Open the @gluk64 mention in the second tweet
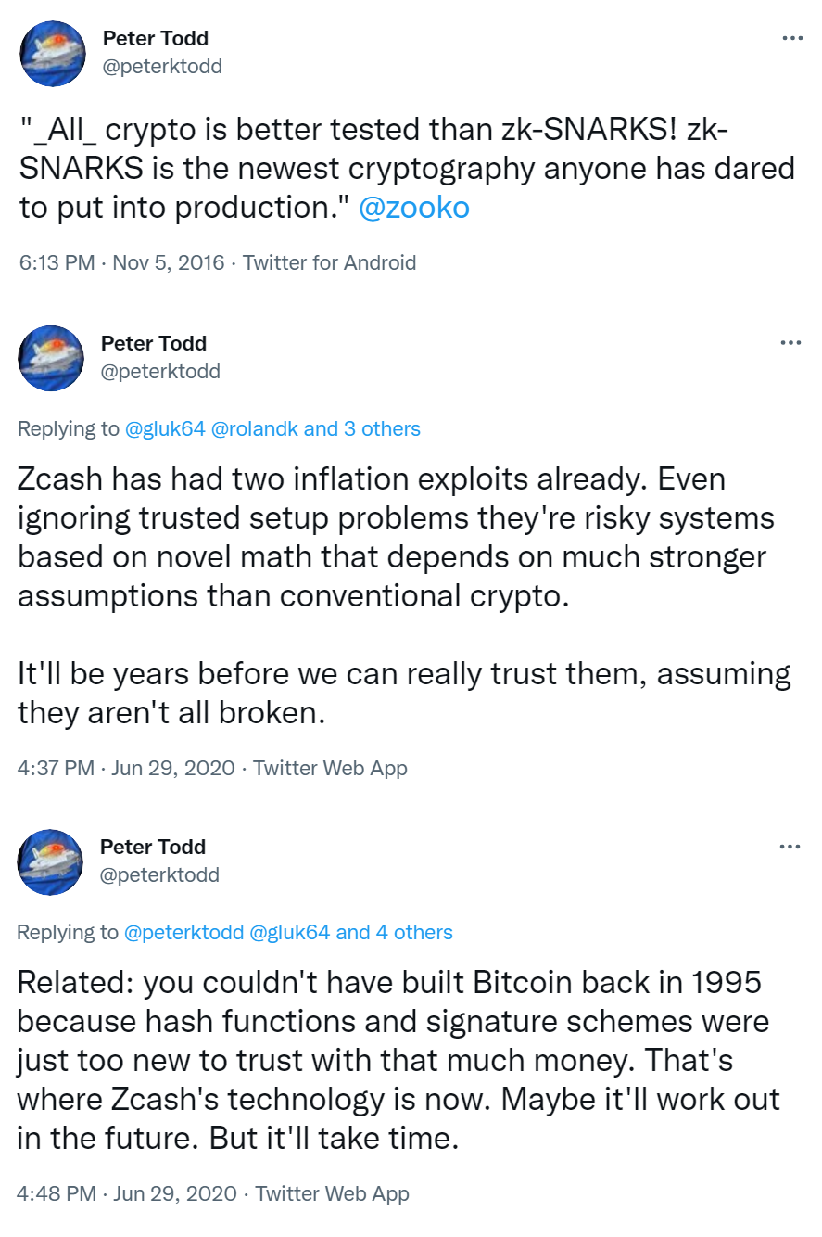Image resolution: width=822 pixels, height=1237 pixels. [164, 428]
